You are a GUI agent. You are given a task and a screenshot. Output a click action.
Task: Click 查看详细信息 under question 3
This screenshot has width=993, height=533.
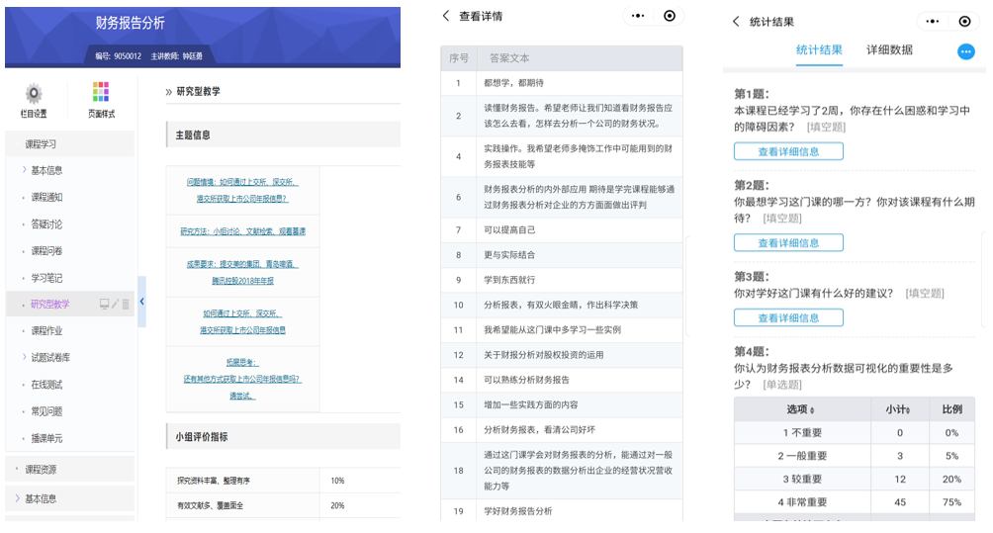pyautogui.click(x=788, y=317)
